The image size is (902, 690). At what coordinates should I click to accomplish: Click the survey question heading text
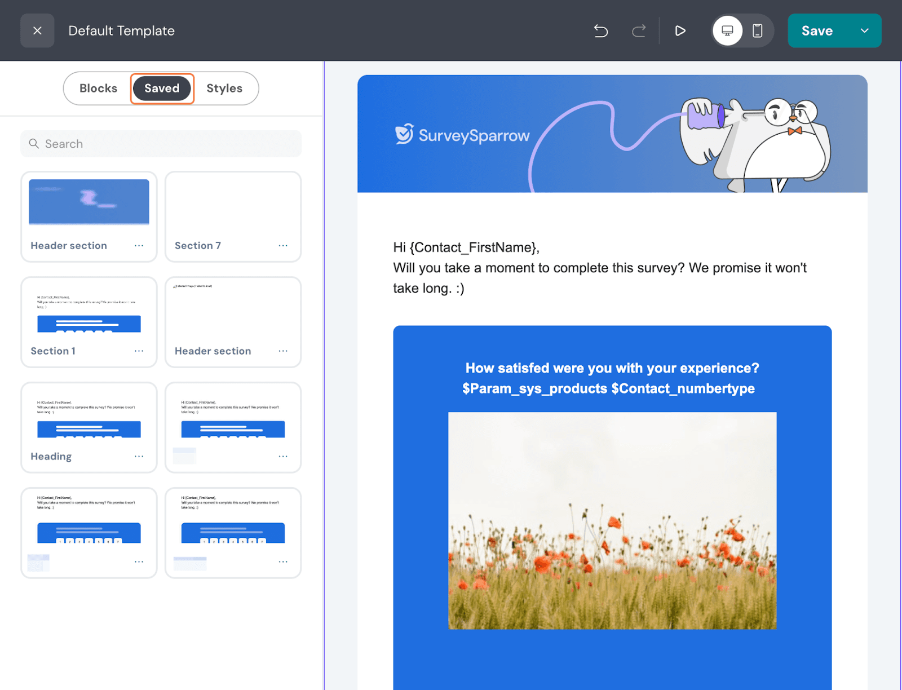click(x=612, y=378)
